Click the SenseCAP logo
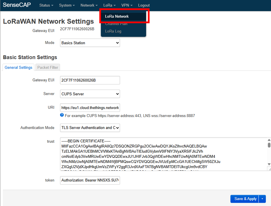Viewport: 271px width, 206px height. tap(17, 5)
